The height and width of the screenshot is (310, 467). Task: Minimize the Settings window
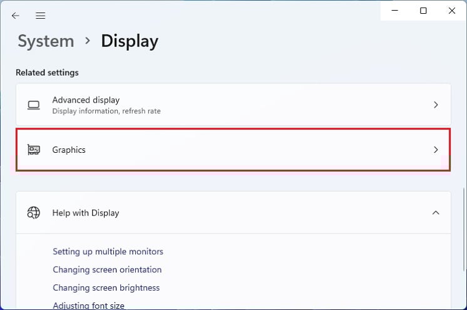395,11
